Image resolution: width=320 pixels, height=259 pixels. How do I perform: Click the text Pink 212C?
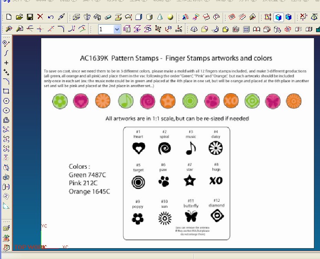click(x=83, y=183)
